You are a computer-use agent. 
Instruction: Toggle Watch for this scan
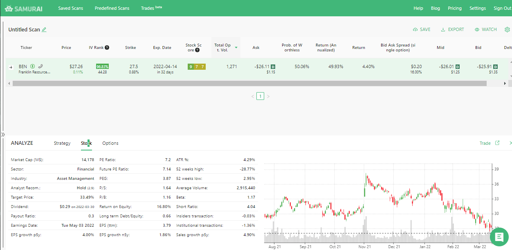click(486, 30)
